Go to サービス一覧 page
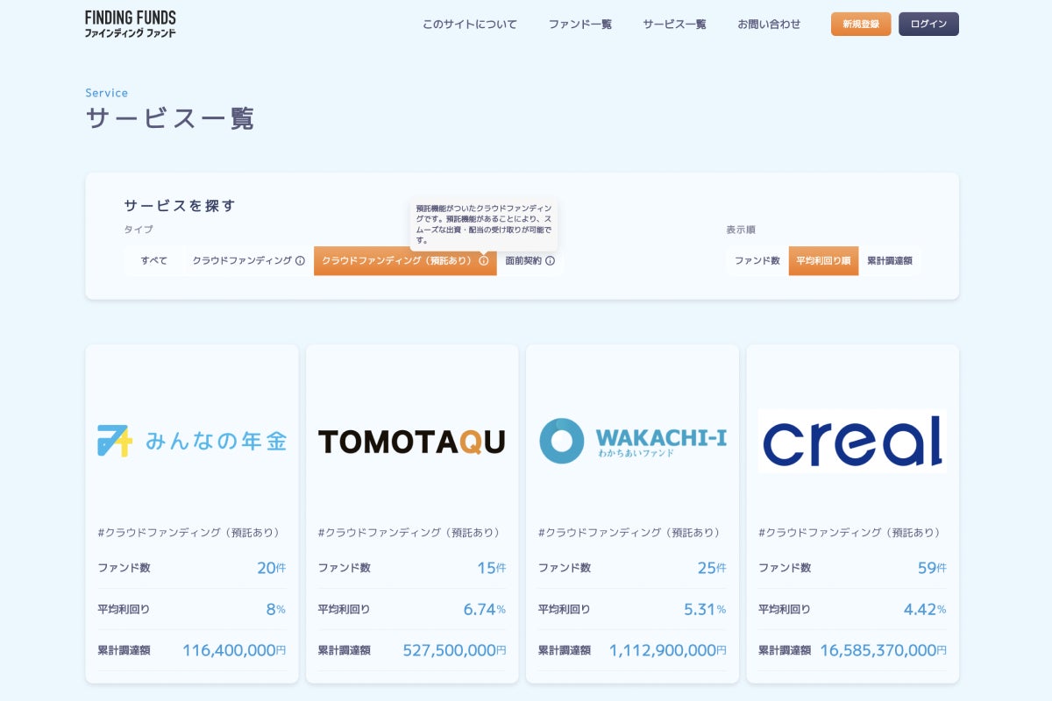 674,25
